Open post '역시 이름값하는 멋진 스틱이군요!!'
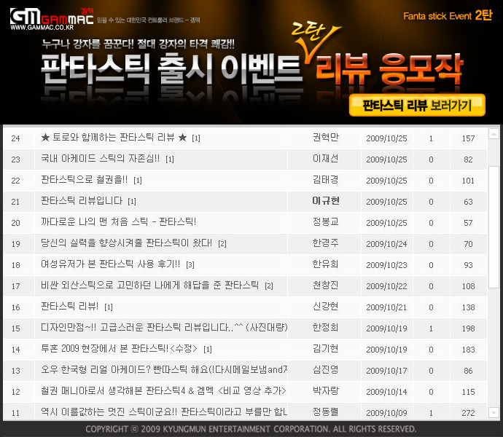The image size is (503, 437). coord(164,412)
